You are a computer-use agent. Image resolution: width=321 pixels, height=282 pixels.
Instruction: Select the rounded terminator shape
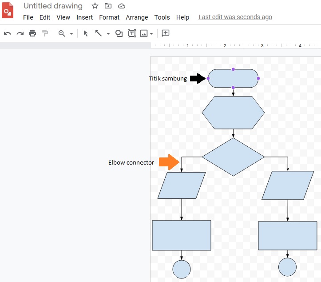[x=233, y=78]
